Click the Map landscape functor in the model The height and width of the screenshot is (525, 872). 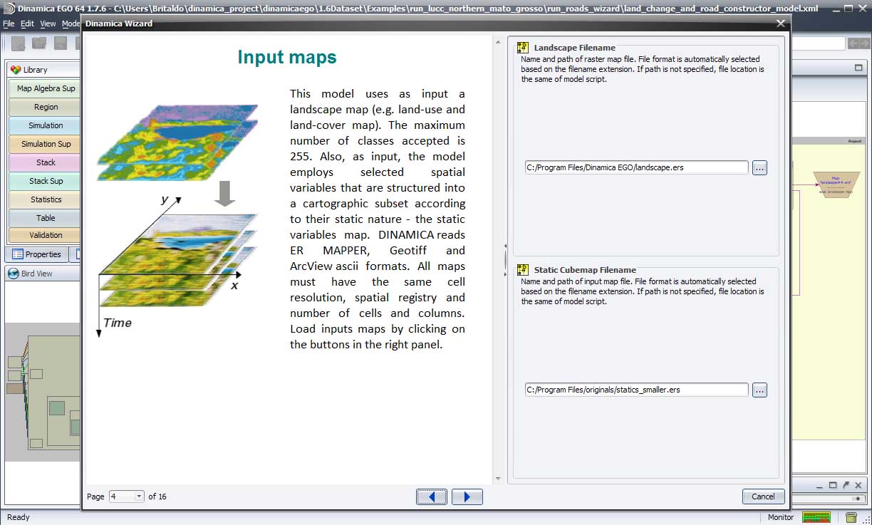(x=836, y=184)
